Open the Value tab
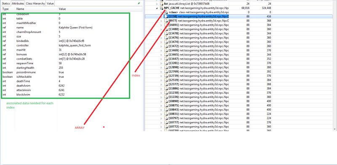Viewport: 337px width, 165px height. pos(50,4)
